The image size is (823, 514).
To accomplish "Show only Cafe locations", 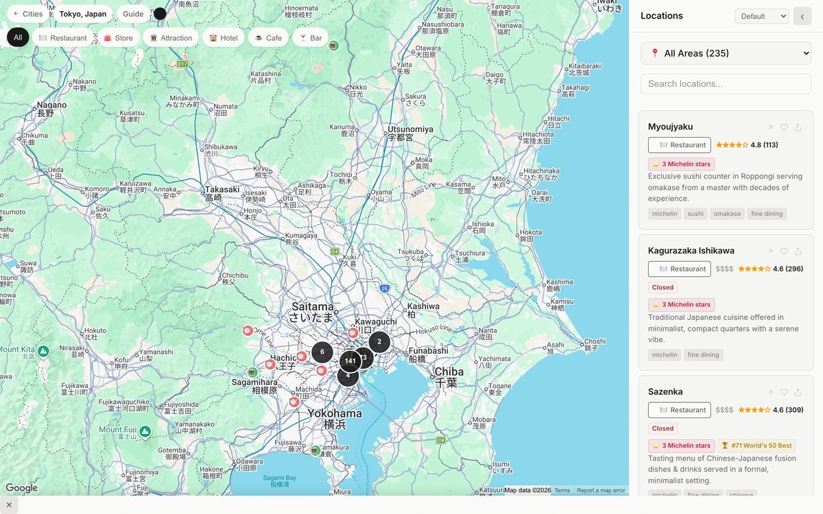I will point(268,38).
